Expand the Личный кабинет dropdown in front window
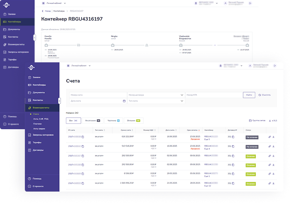The image size is (293, 206). 81,66
